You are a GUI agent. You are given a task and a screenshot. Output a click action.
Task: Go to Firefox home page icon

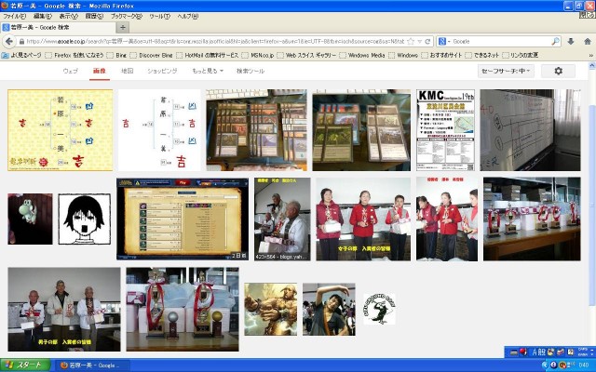[x=588, y=41]
